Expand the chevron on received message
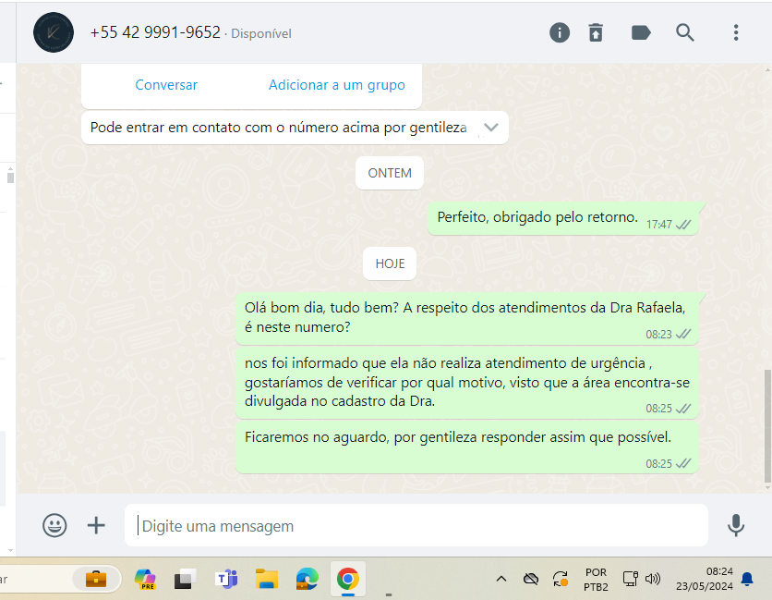772x600 pixels. [491, 128]
